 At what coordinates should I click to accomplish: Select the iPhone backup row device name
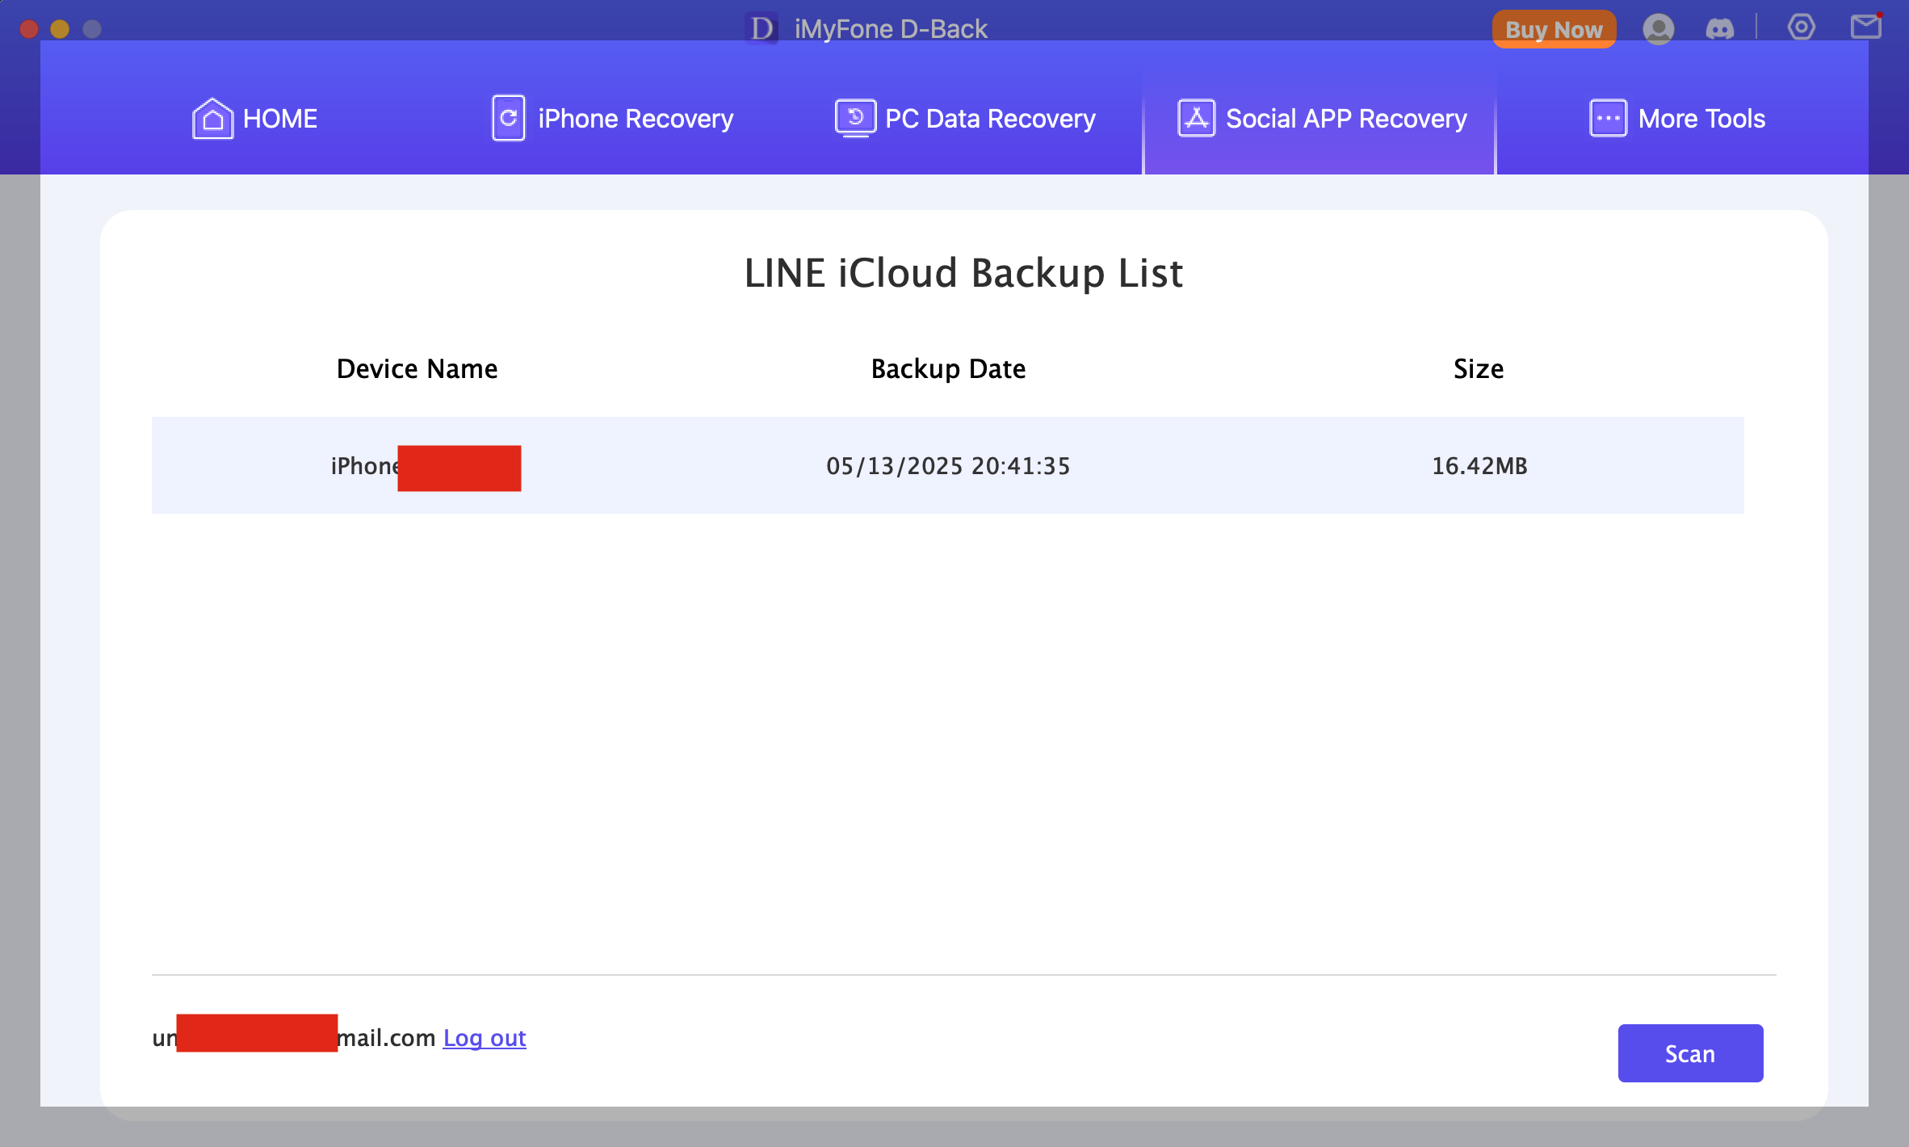426,466
